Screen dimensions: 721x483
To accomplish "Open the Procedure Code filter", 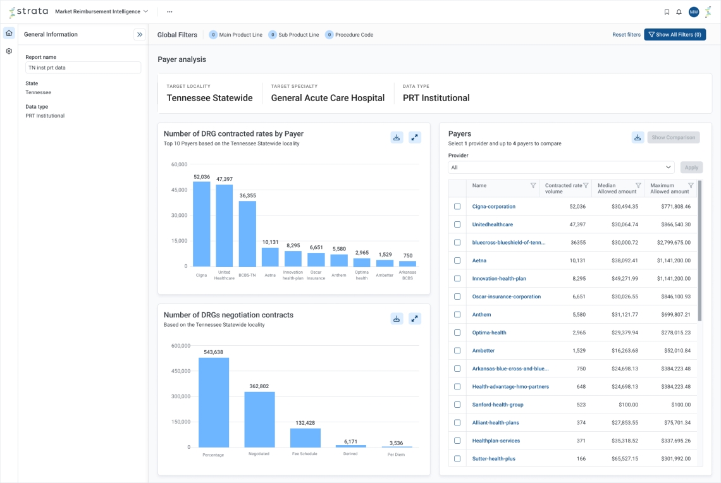I will tap(349, 35).
